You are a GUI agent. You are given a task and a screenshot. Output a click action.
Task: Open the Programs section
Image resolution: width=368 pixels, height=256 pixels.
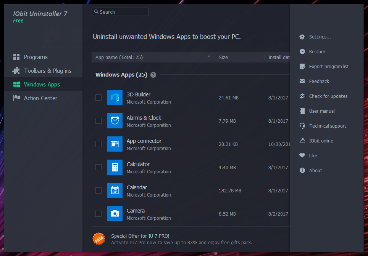point(43,57)
